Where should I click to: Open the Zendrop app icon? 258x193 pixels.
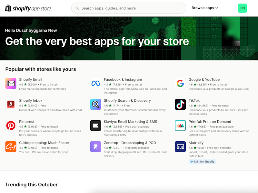point(95,147)
